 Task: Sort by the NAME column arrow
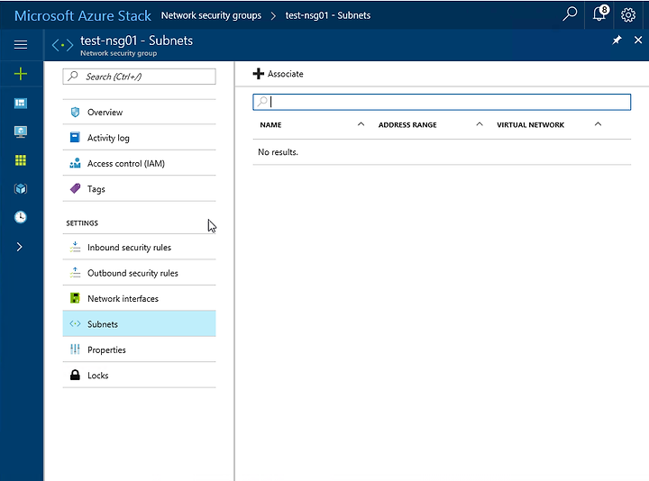pyautogui.click(x=361, y=124)
